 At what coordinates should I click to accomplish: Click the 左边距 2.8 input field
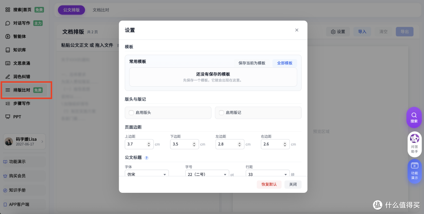(x=230, y=144)
